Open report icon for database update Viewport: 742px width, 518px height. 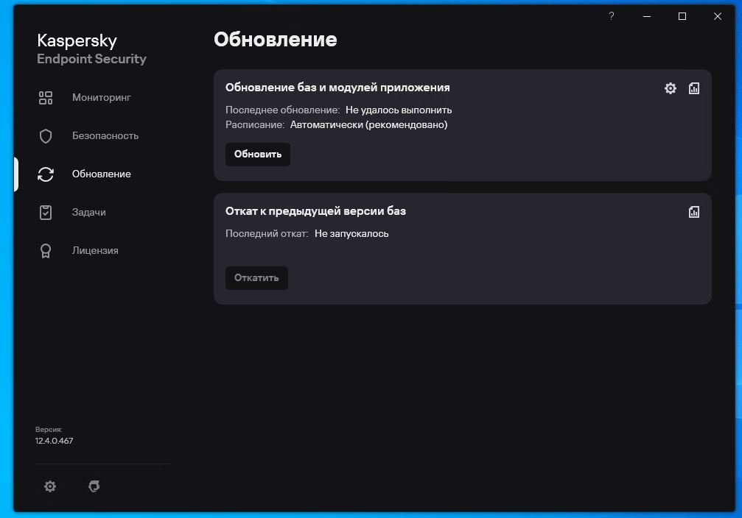tap(693, 88)
